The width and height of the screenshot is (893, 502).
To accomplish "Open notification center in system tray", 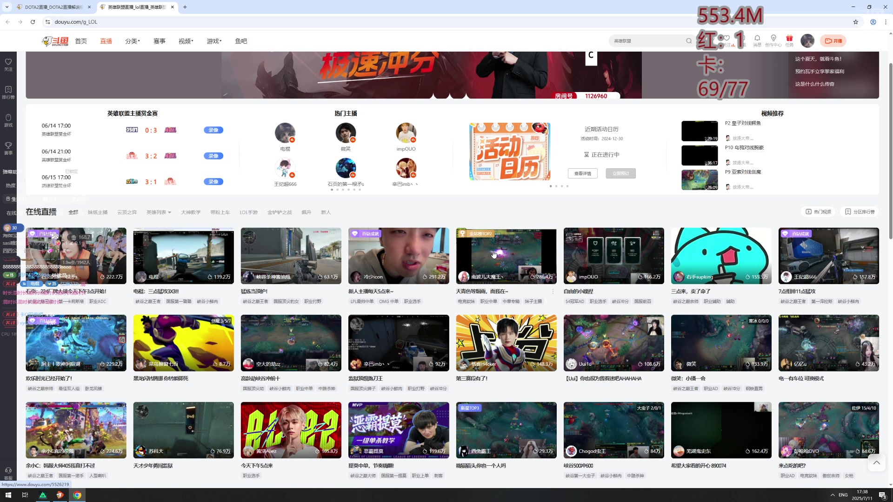I will click(882, 495).
